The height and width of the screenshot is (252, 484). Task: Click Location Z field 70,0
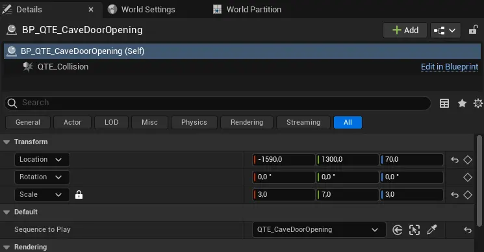click(411, 160)
